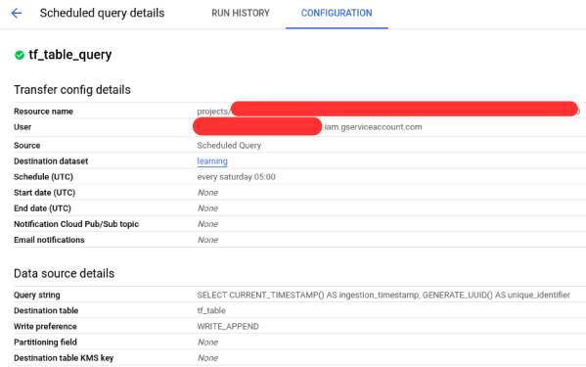Click the Resource name label
The image size is (586, 367).
[x=43, y=112]
